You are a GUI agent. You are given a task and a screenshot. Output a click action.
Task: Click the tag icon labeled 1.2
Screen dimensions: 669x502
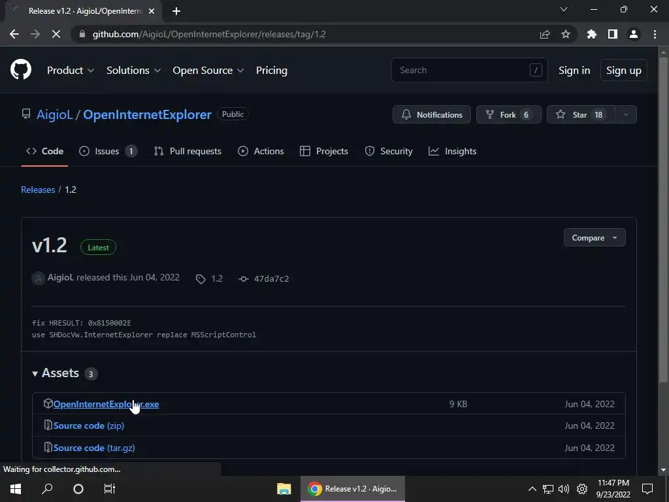coord(201,279)
